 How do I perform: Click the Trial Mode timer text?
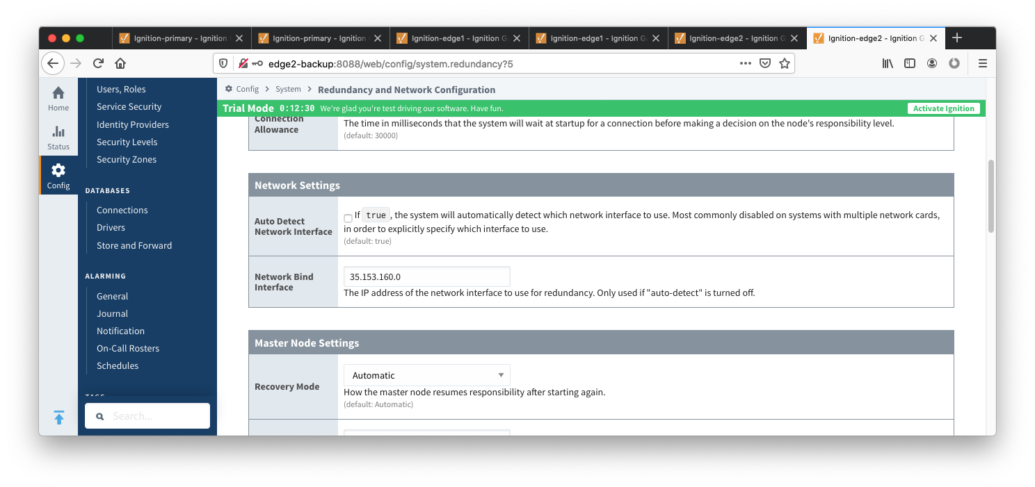297,108
